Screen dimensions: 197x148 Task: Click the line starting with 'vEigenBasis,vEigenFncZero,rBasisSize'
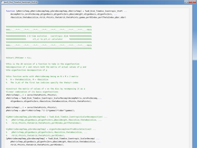(51, 101)
